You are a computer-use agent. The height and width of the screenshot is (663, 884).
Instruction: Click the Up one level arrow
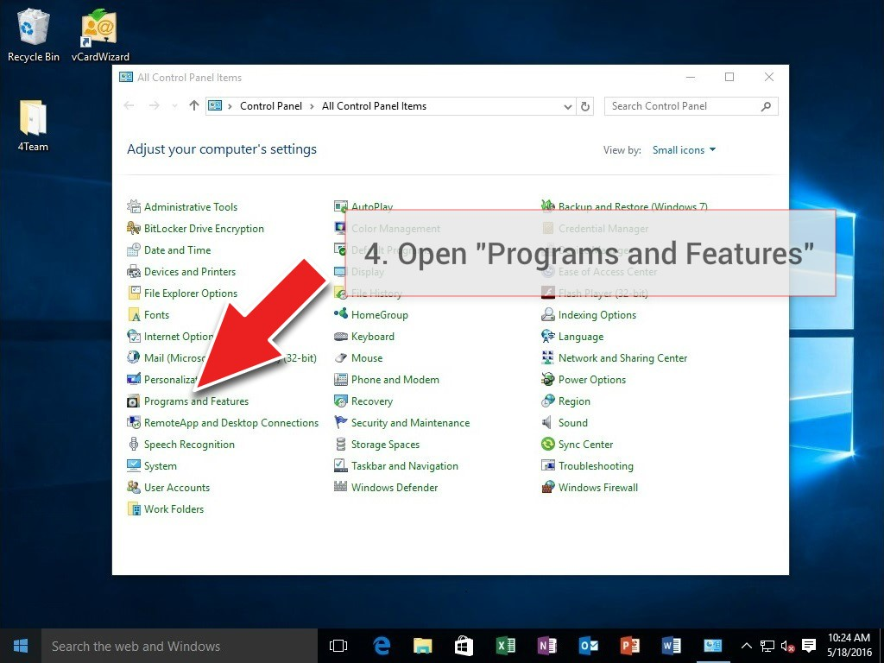[x=193, y=106]
